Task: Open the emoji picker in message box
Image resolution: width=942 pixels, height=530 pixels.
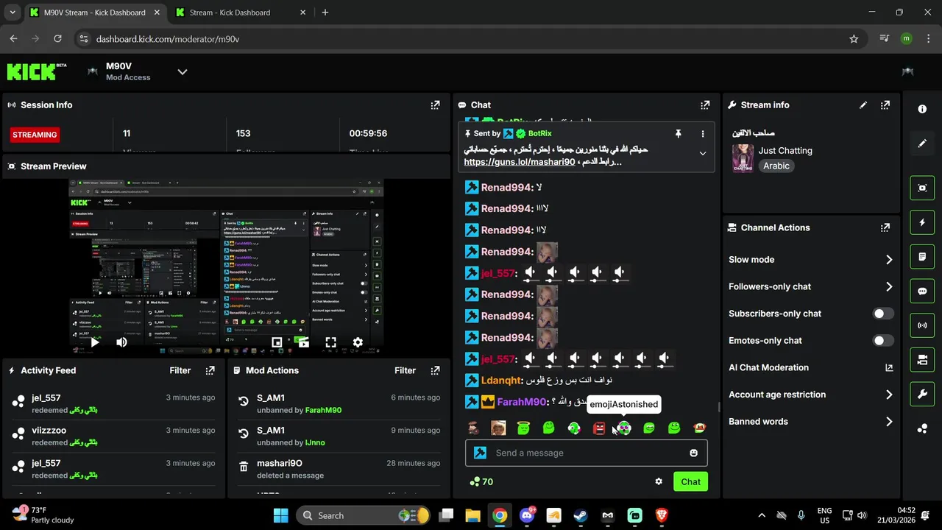Action: click(x=693, y=453)
